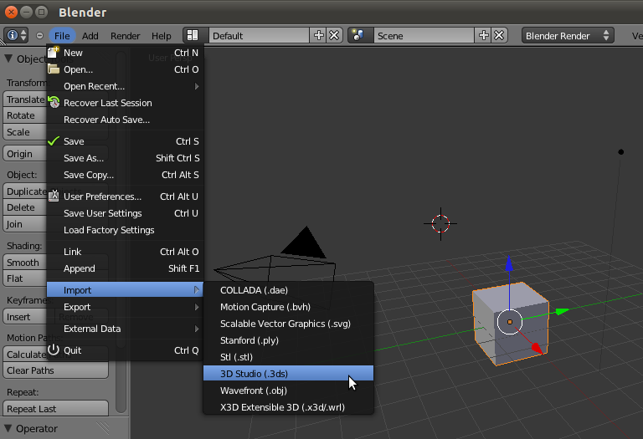Open the File menu
The image size is (643, 439).
62,36
